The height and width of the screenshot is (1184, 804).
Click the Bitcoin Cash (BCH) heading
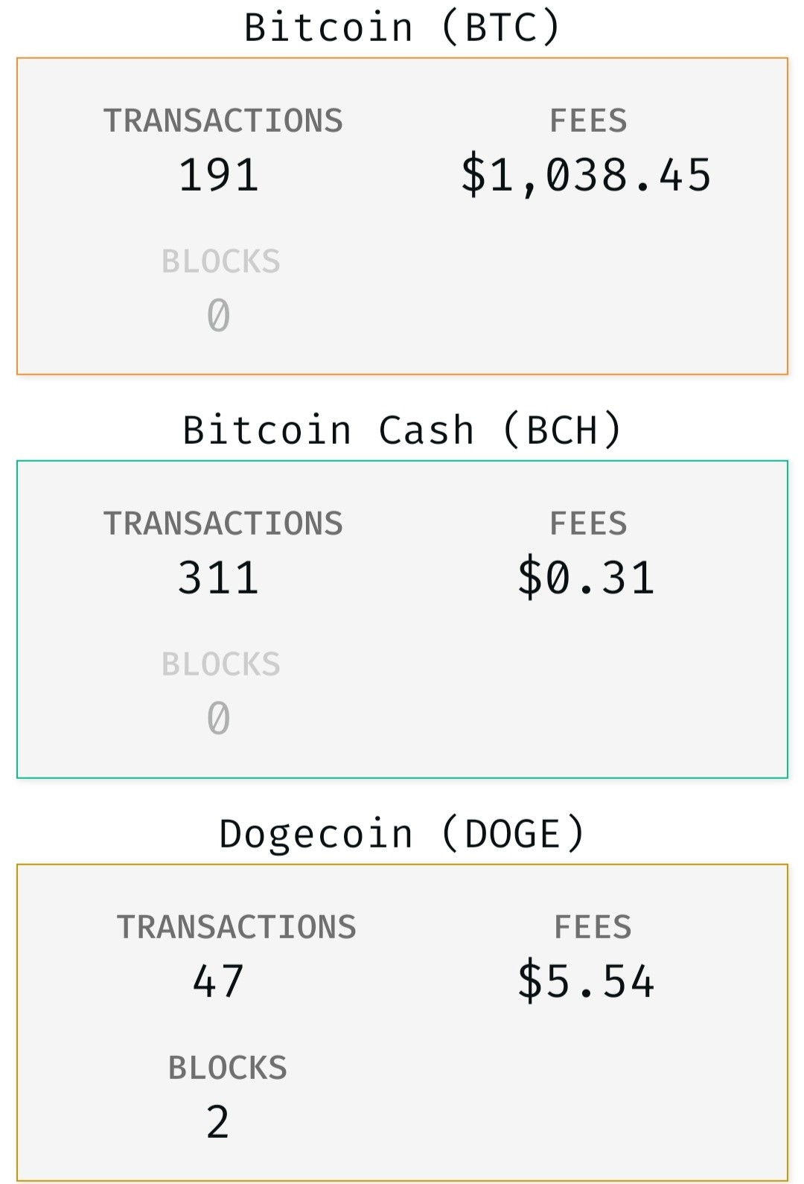tap(402, 430)
